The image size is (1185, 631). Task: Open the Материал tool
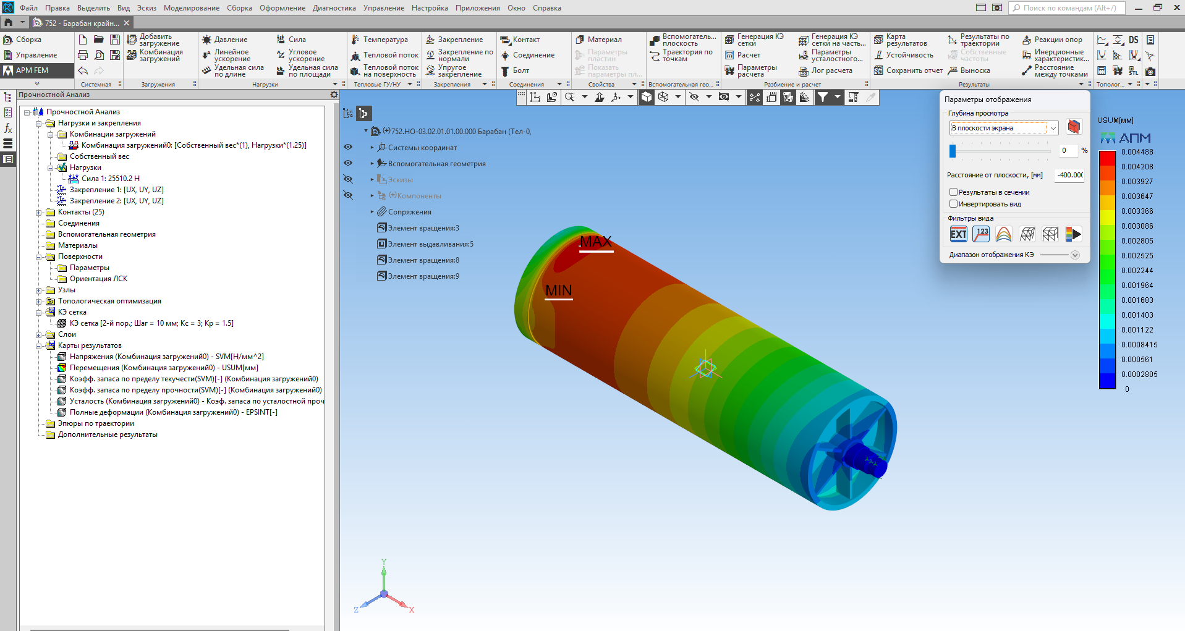pos(580,40)
